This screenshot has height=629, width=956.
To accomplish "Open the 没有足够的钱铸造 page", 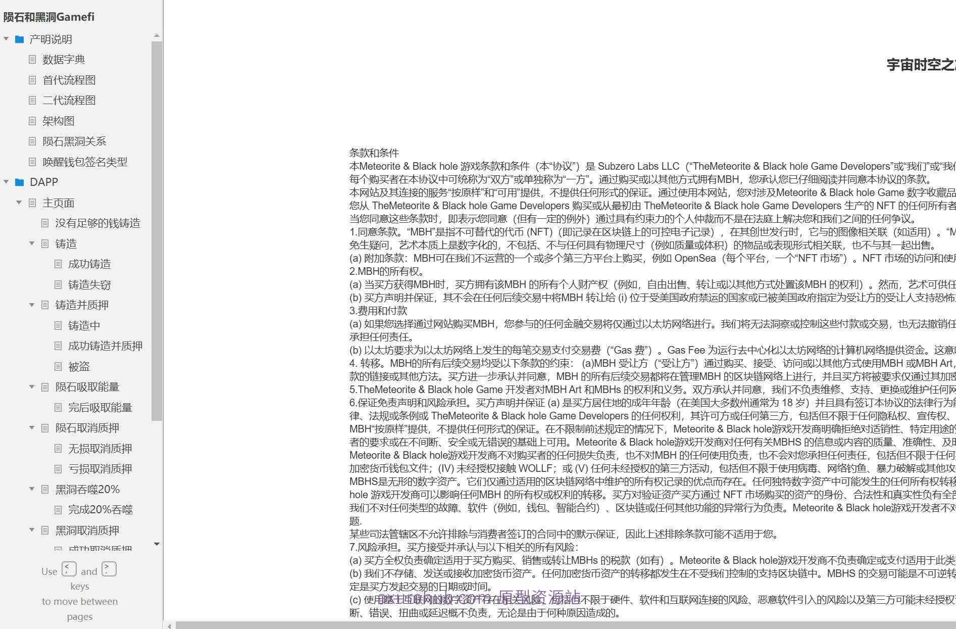I will (97, 223).
